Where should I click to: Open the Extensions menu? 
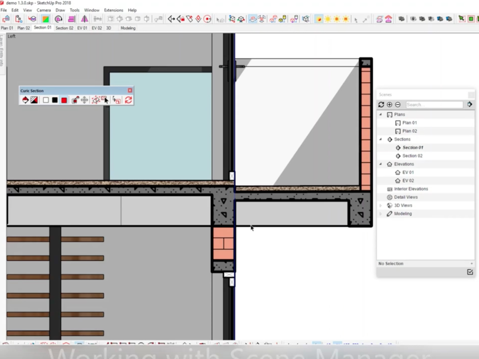tap(113, 10)
